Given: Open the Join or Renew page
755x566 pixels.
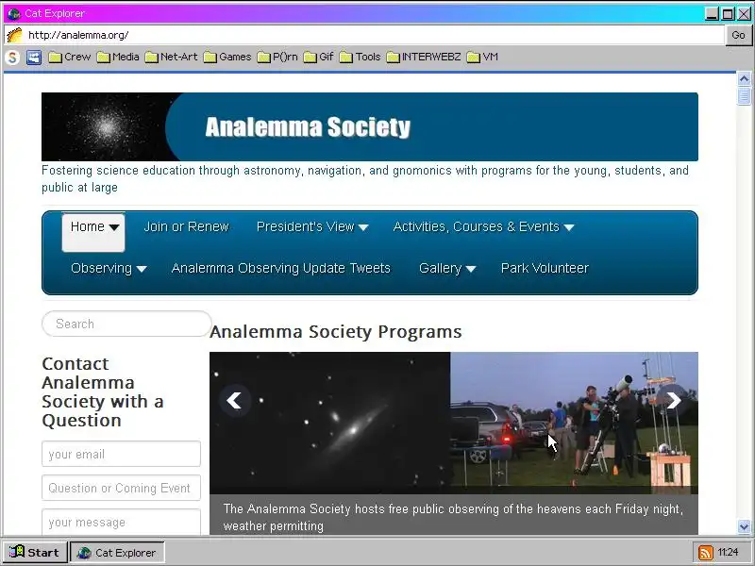Looking at the screenshot, I should point(186,226).
